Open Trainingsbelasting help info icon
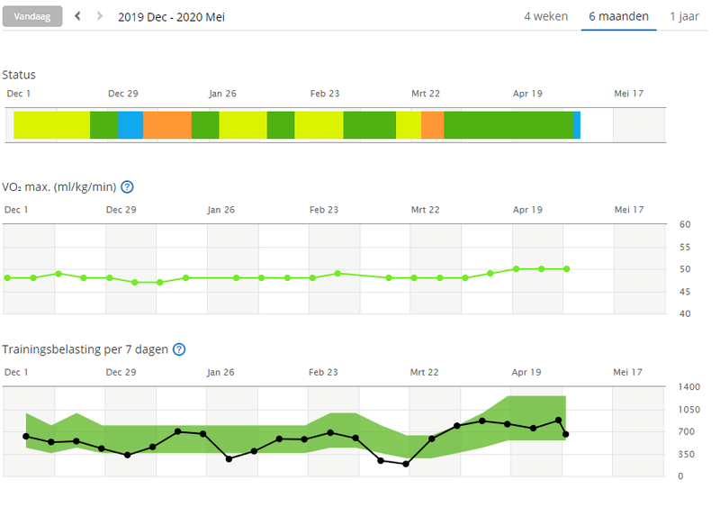 pyautogui.click(x=179, y=349)
